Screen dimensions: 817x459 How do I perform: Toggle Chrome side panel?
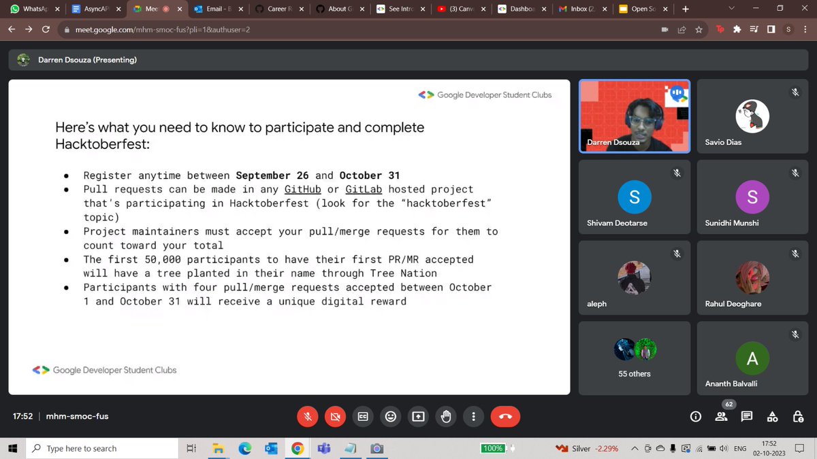tap(771, 30)
